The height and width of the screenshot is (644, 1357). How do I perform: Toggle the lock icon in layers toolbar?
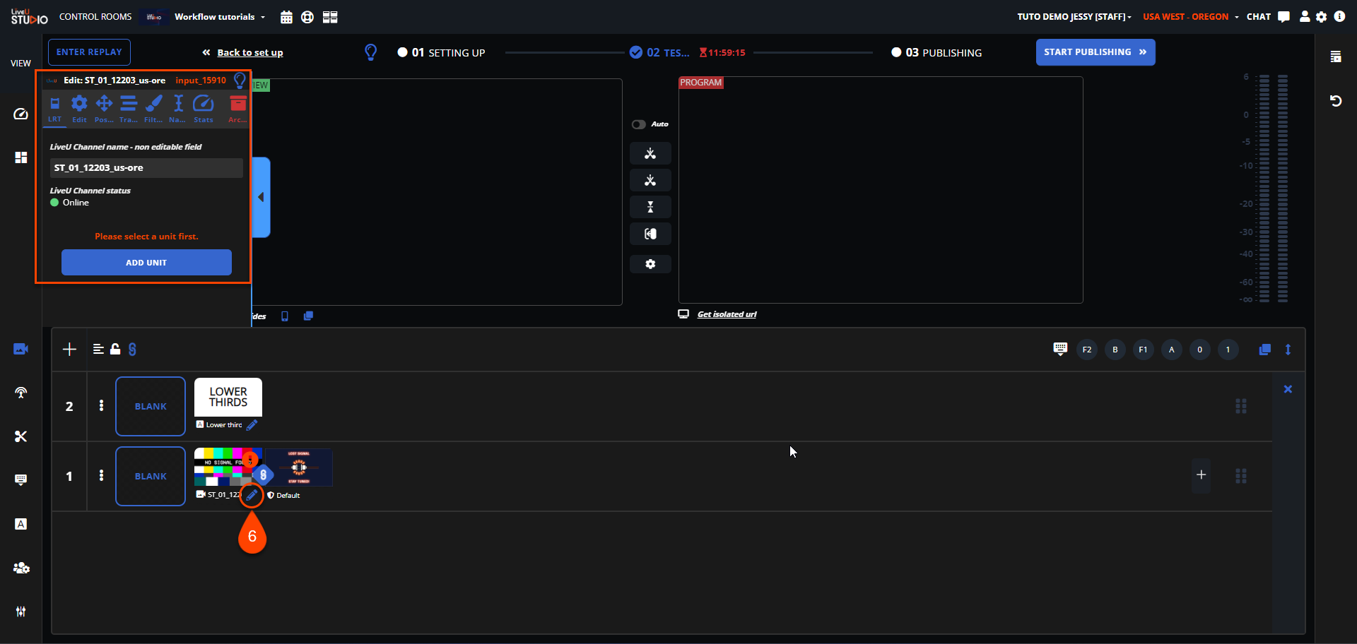pyautogui.click(x=115, y=349)
